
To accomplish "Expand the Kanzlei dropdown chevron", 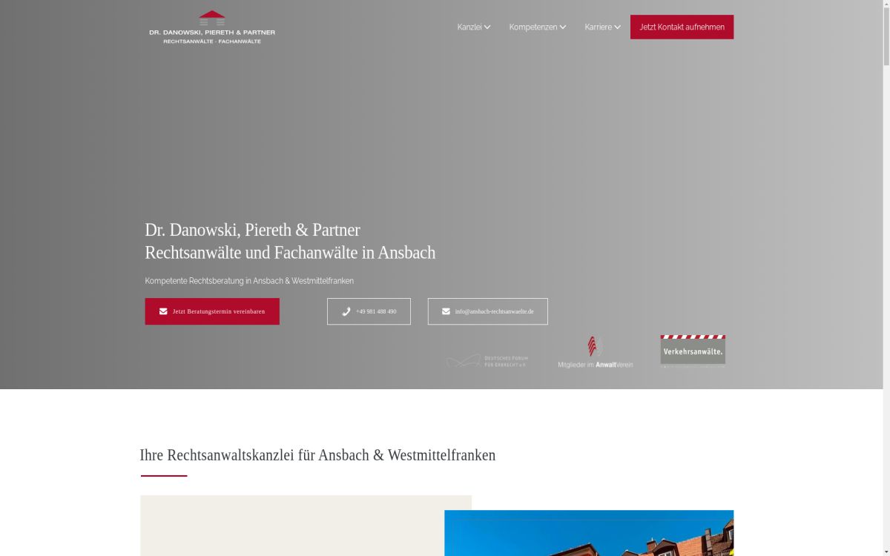I will (489, 27).
